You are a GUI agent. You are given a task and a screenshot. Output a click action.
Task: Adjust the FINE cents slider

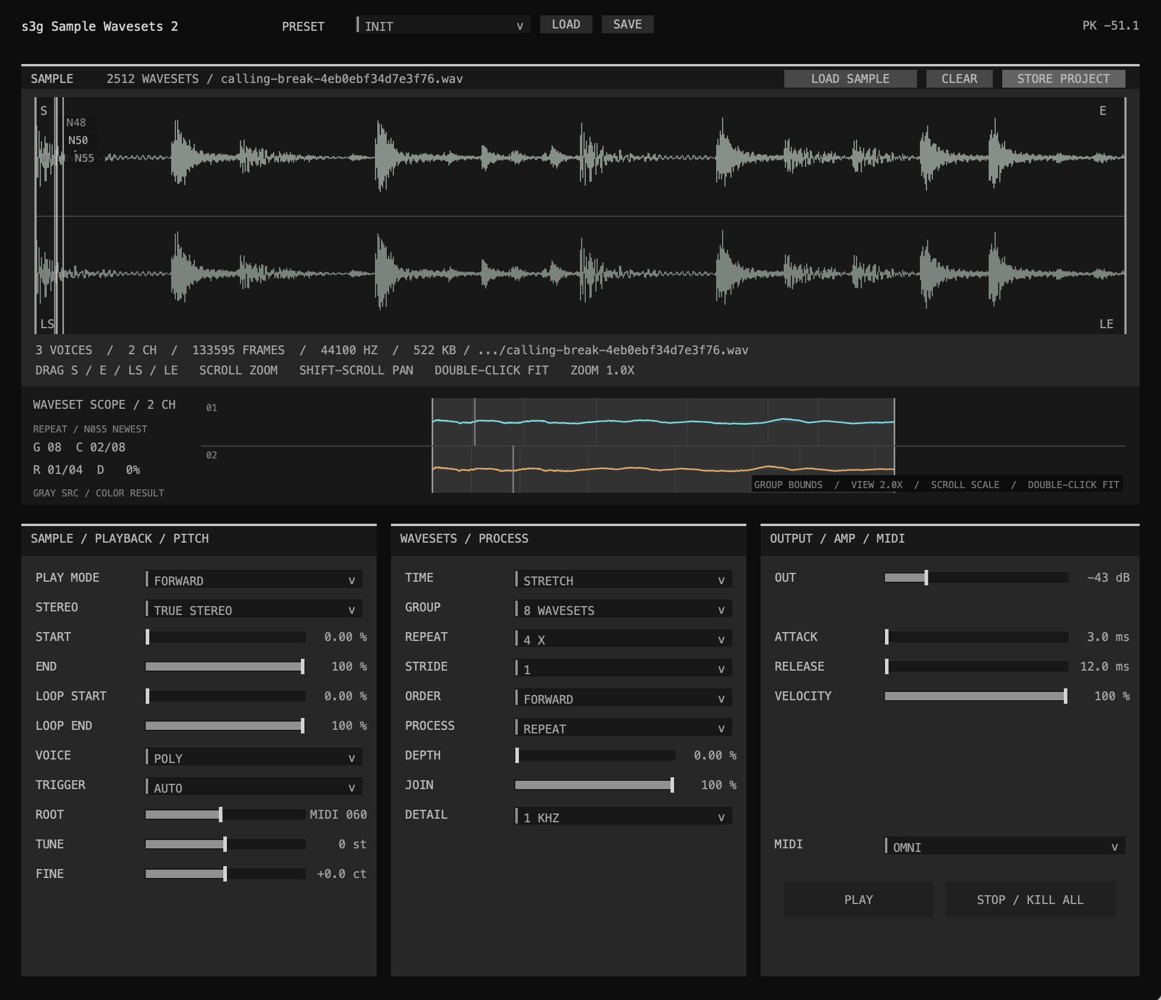[225, 874]
